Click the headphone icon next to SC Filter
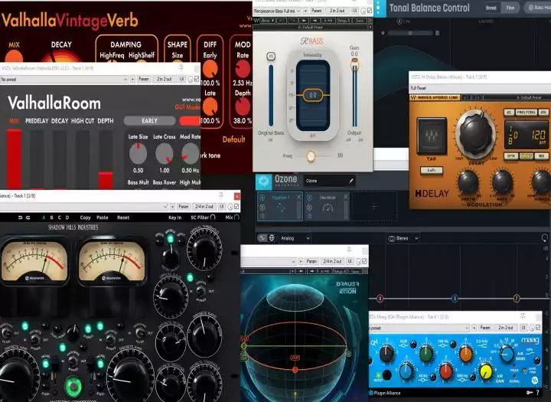 (x=213, y=217)
